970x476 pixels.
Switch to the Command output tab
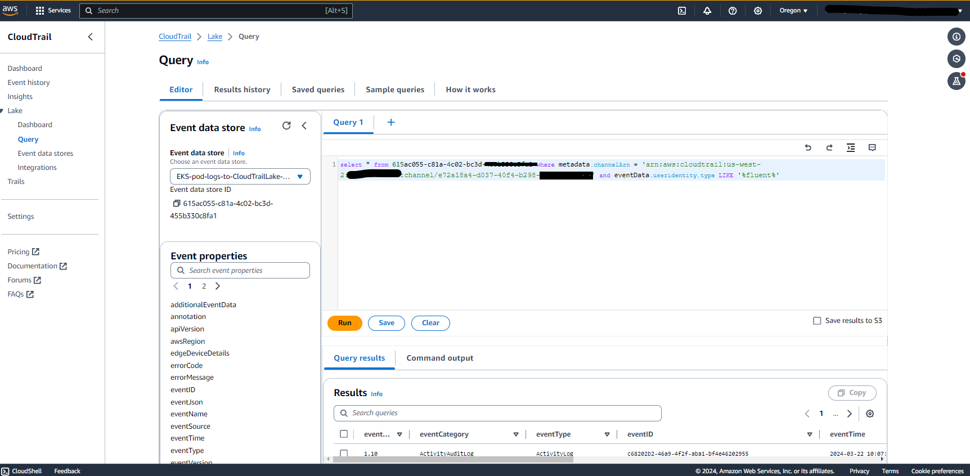click(440, 358)
